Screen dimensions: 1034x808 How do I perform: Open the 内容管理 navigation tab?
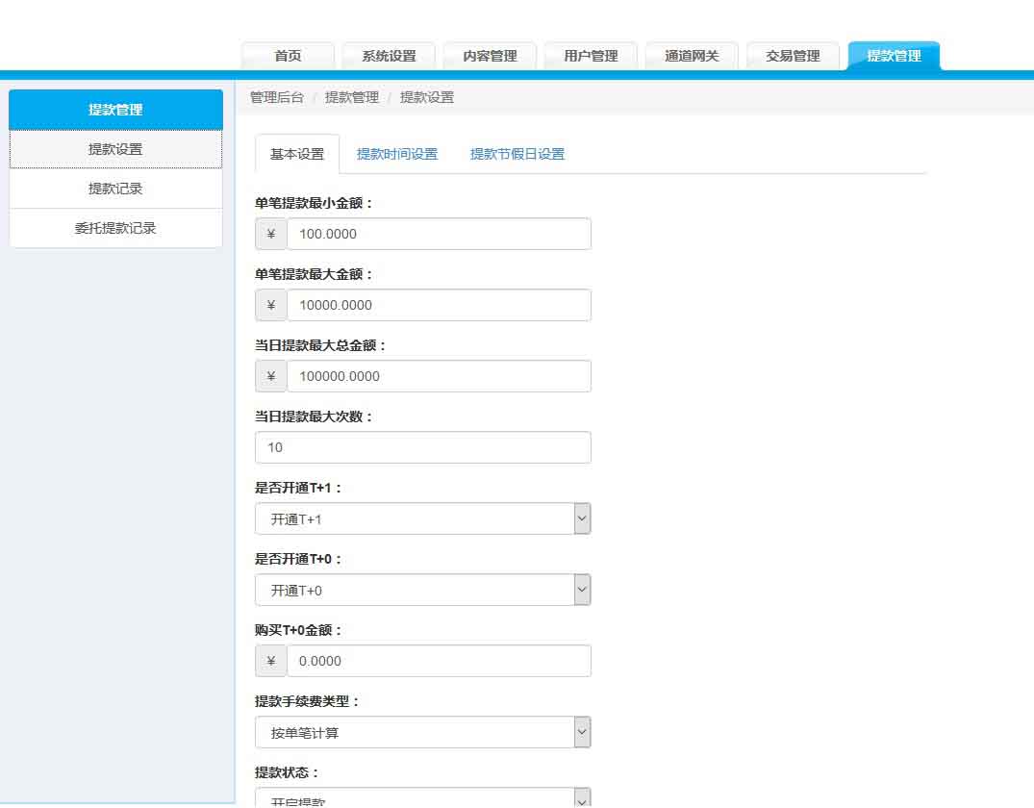[490, 56]
